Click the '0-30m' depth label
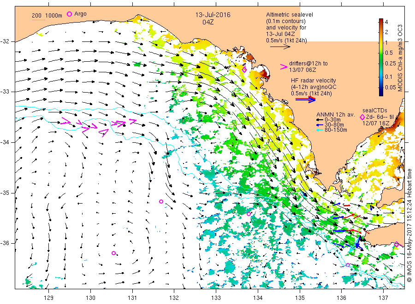The height and width of the screenshot is (304, 415). point(332,120)
